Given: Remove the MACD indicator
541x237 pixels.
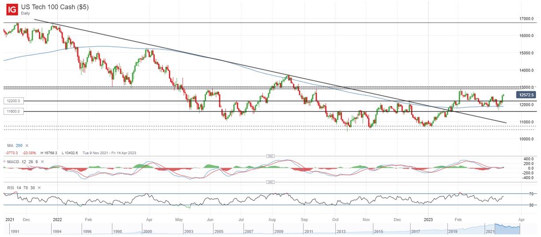Looking at the screenshot, I should click(43, 162).
